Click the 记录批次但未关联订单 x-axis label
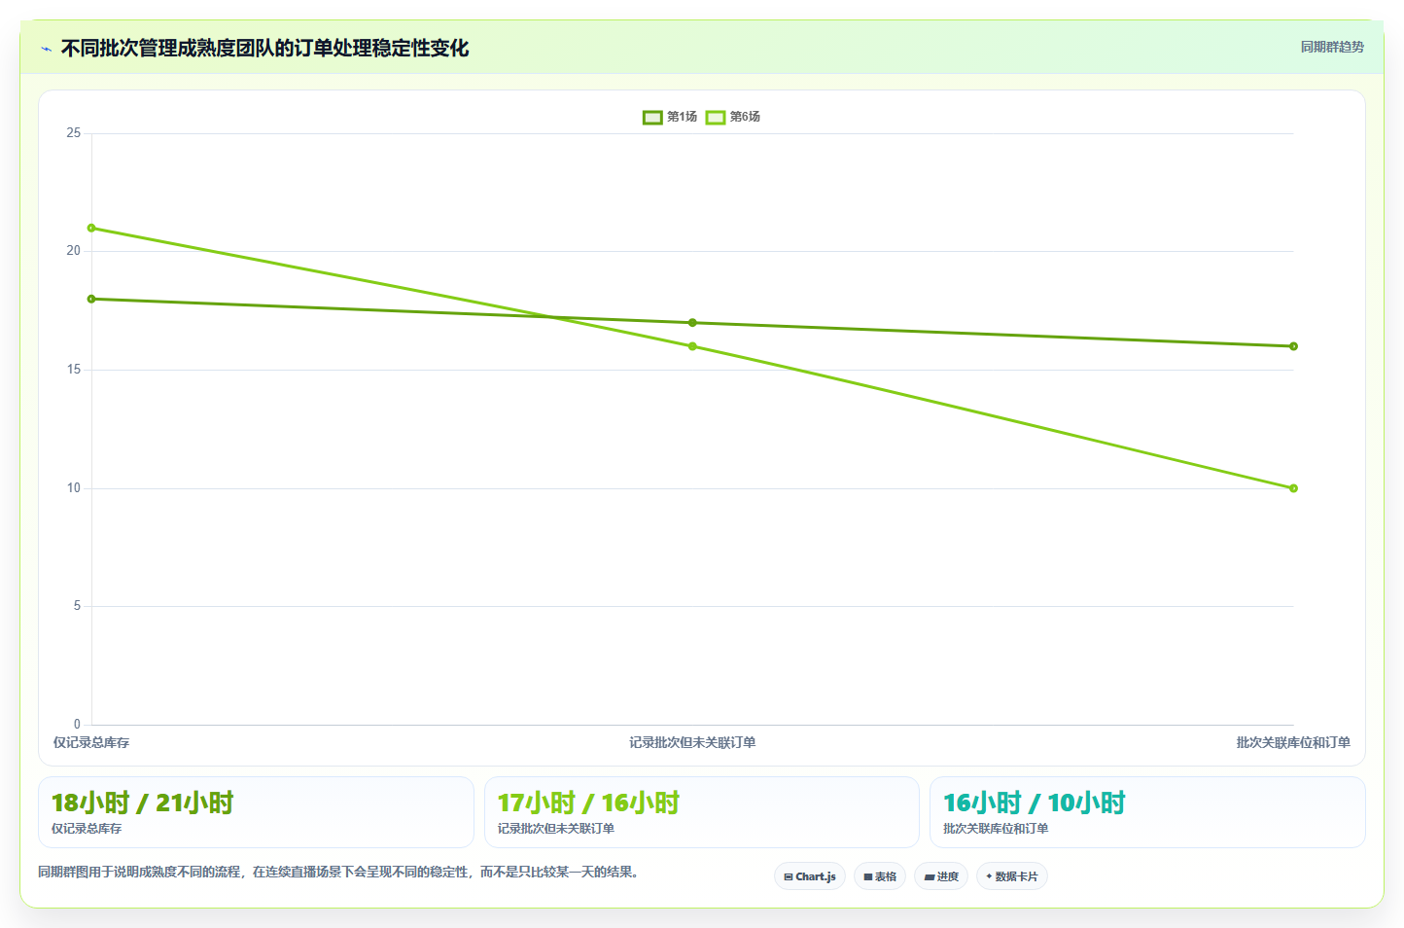This screenshot has width=1404, height=928. 692,743
